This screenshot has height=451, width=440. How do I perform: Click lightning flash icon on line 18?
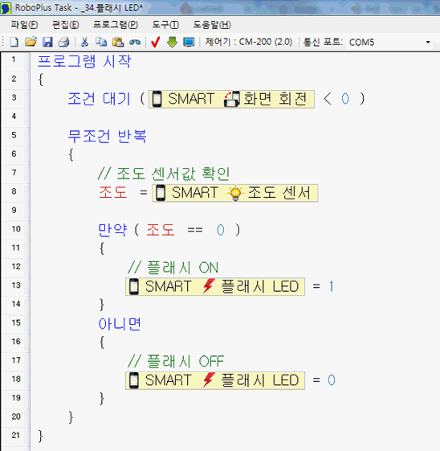pyautogui.click(x=209, y=380)
